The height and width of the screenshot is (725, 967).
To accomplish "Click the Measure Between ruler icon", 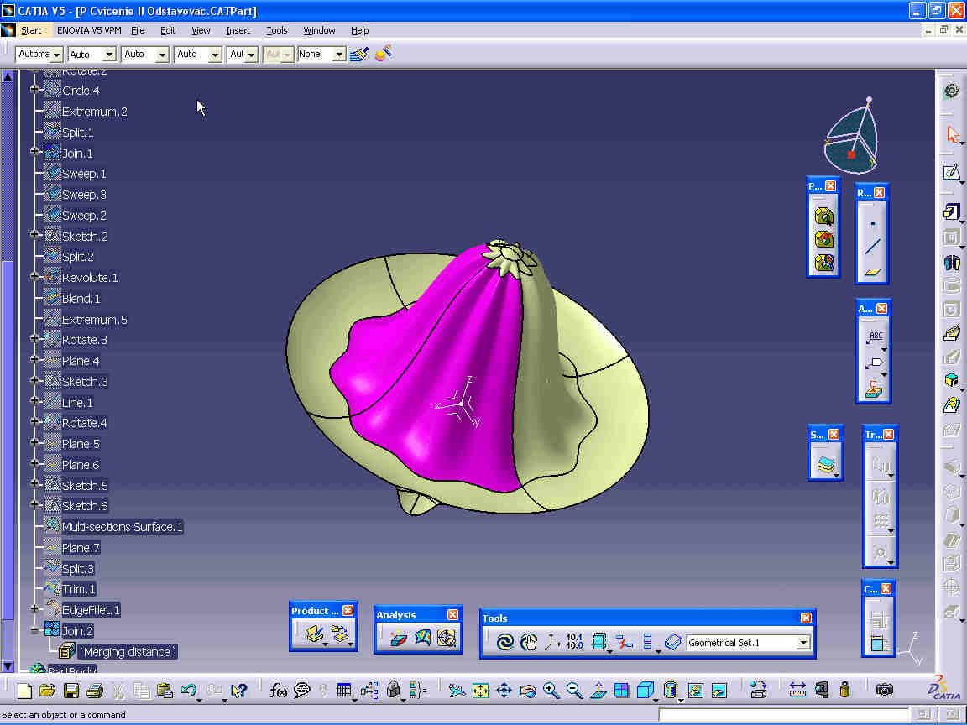I will (x=797, y=691).
